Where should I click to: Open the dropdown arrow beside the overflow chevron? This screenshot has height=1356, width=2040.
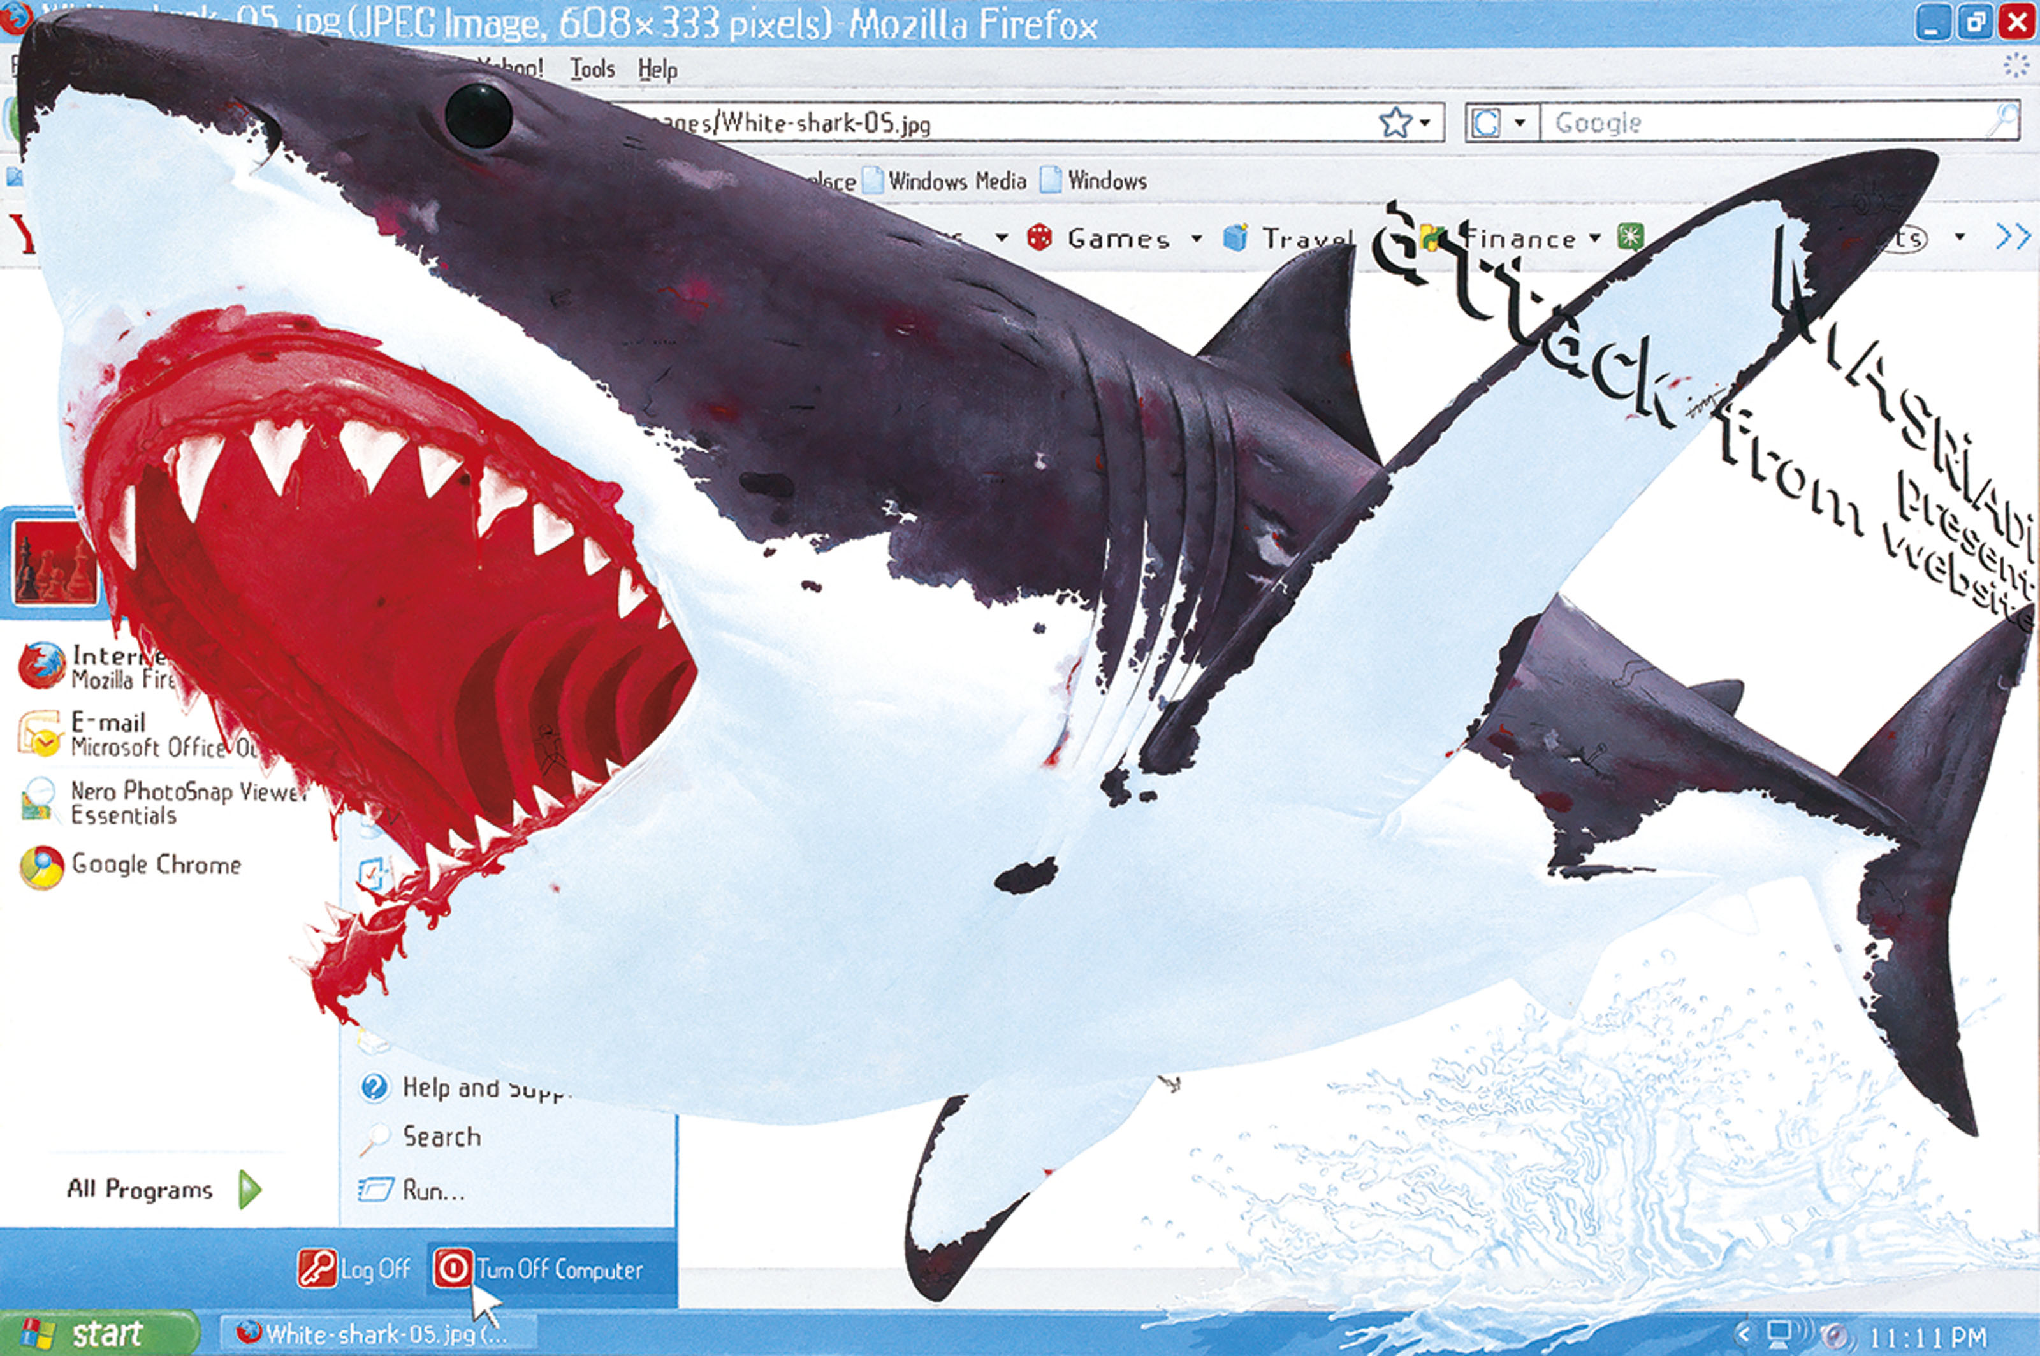click(x=1960, y=236)
